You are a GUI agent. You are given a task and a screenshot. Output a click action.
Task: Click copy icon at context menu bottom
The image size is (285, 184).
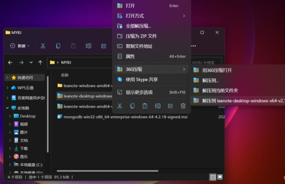(133, 106)
